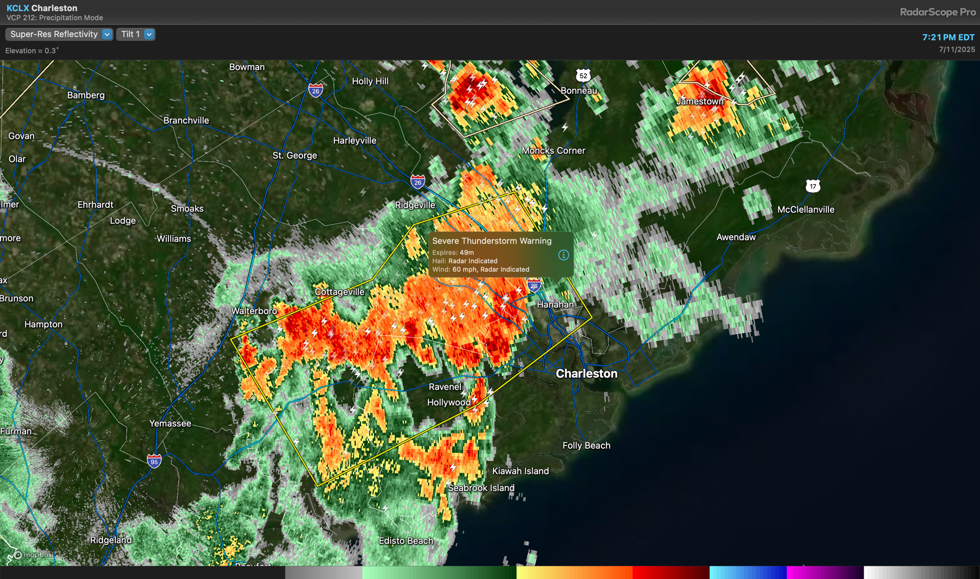This screenshot has height=579, width=980.
Task: Click the red section of the reflectivity color scale
Action: [x=671, y=572]
